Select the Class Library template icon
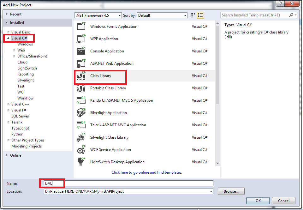303x210 pixels. pos(81,76)
